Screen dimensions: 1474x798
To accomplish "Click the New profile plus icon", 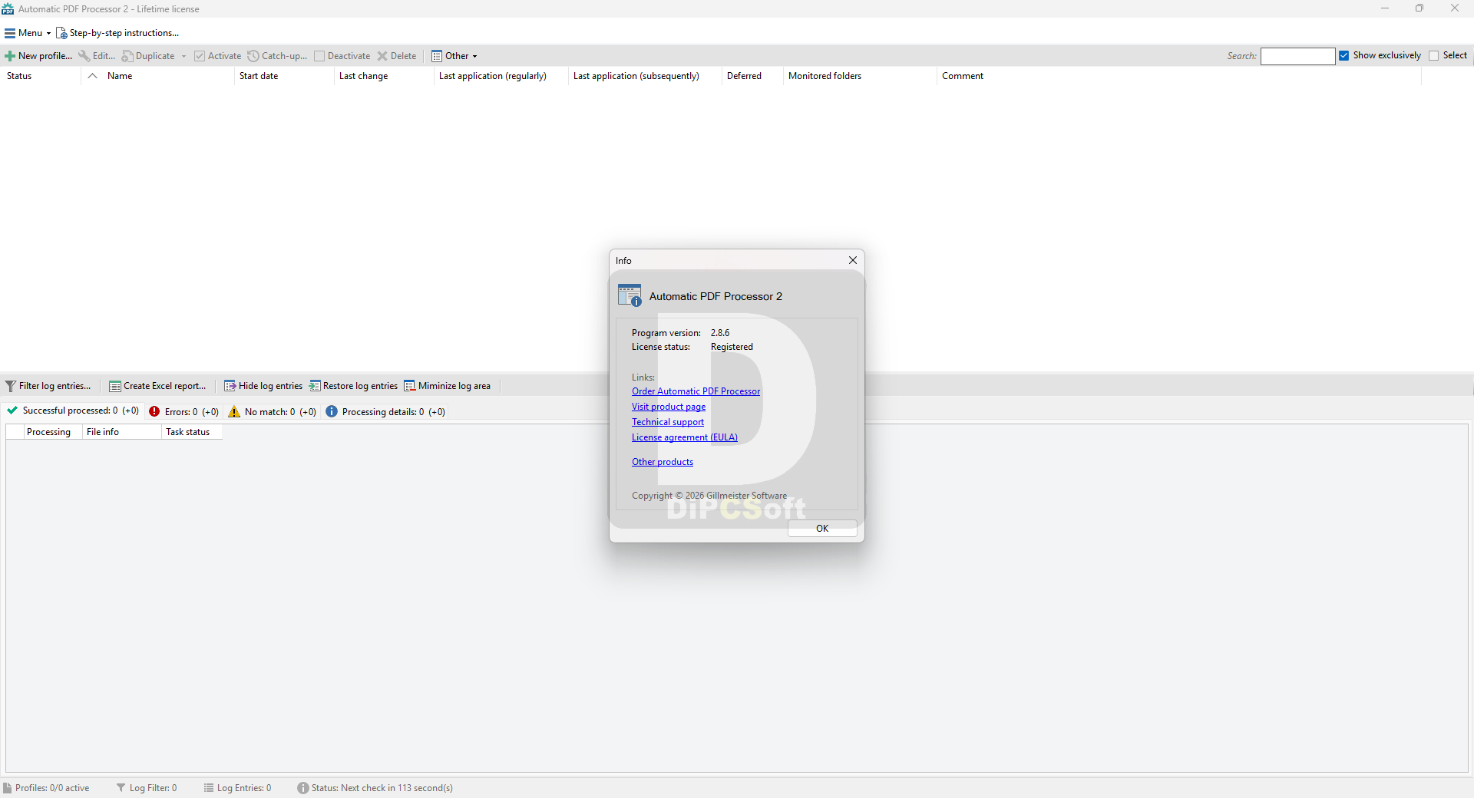I will point(10,56).
